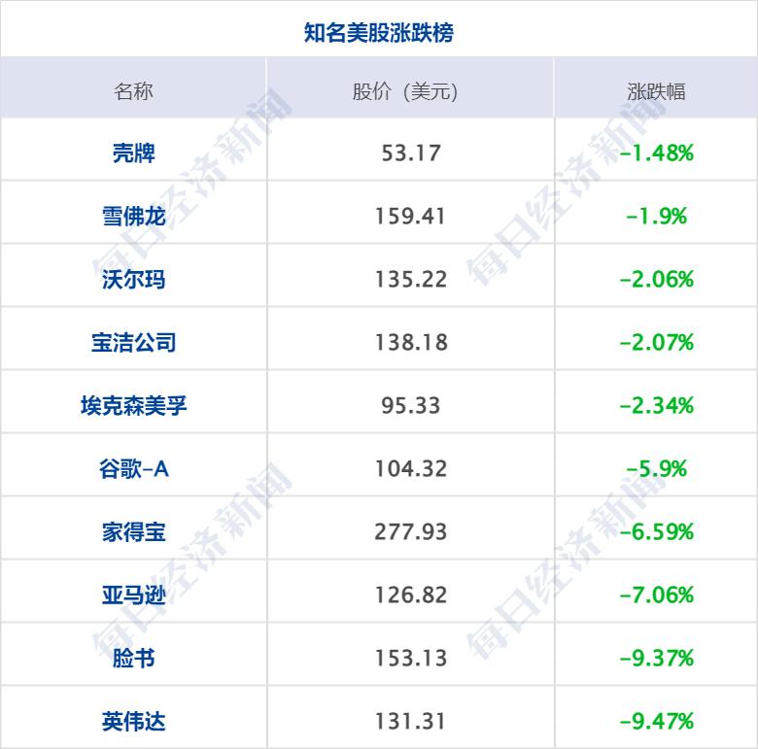Open the 英伟达 stock name link
Viewport: 758px width, 749px height.
[x=133, y=722]
